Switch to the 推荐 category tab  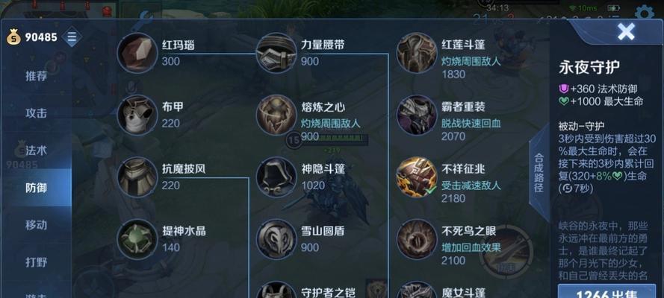[36, 77]
